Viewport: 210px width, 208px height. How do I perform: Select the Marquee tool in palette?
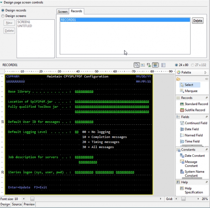coord(189,91)
